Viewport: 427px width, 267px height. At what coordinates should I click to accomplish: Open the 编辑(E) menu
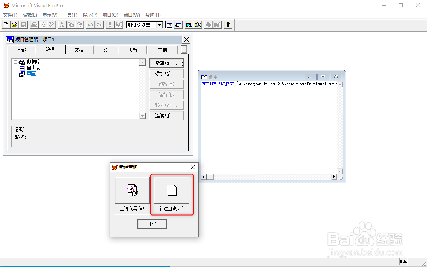[x=30, y=15]
